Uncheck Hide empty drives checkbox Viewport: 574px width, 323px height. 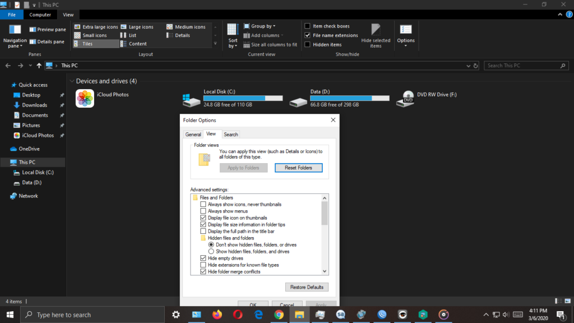[x=203, y=259]
